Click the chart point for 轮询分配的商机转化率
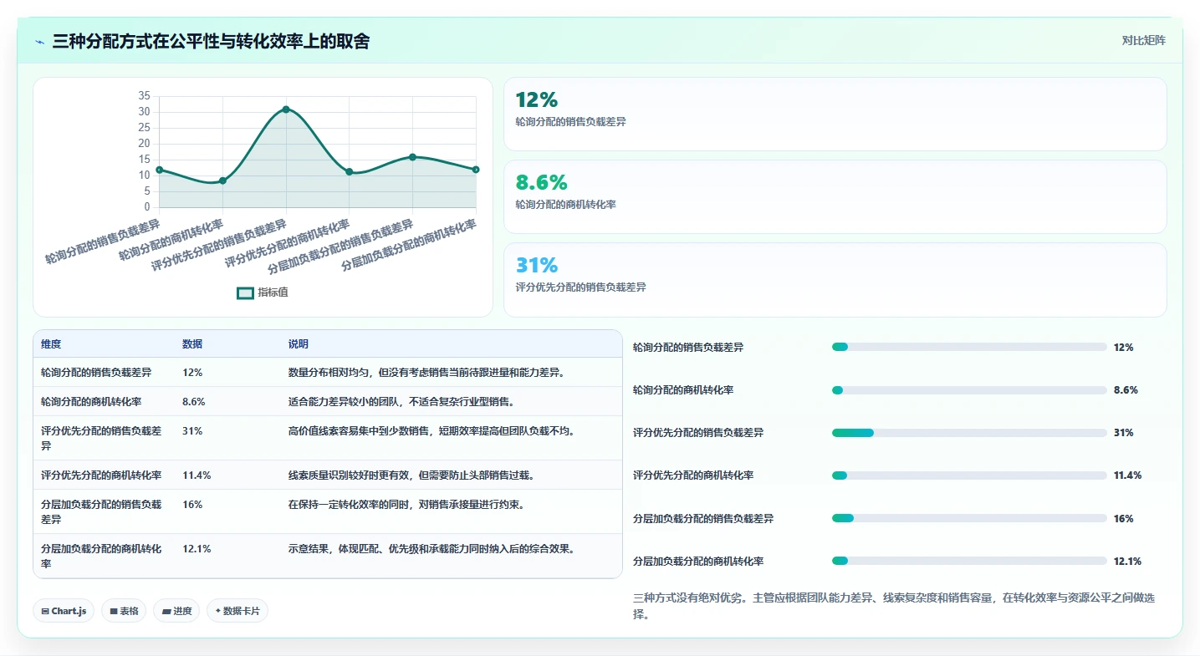The height and width of the screenshot is (656, 1200). click(222, 181)
